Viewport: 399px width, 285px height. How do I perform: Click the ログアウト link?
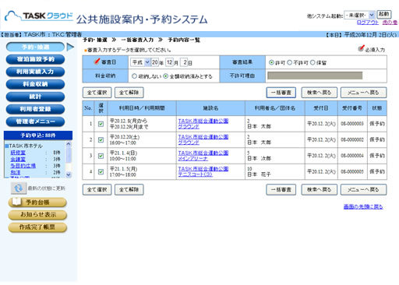[x=368, y=23]
